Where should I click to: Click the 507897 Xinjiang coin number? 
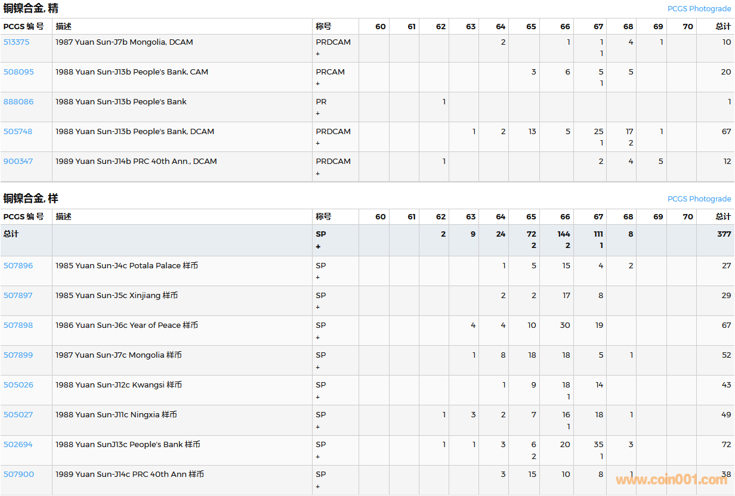(x=18, y=296)
